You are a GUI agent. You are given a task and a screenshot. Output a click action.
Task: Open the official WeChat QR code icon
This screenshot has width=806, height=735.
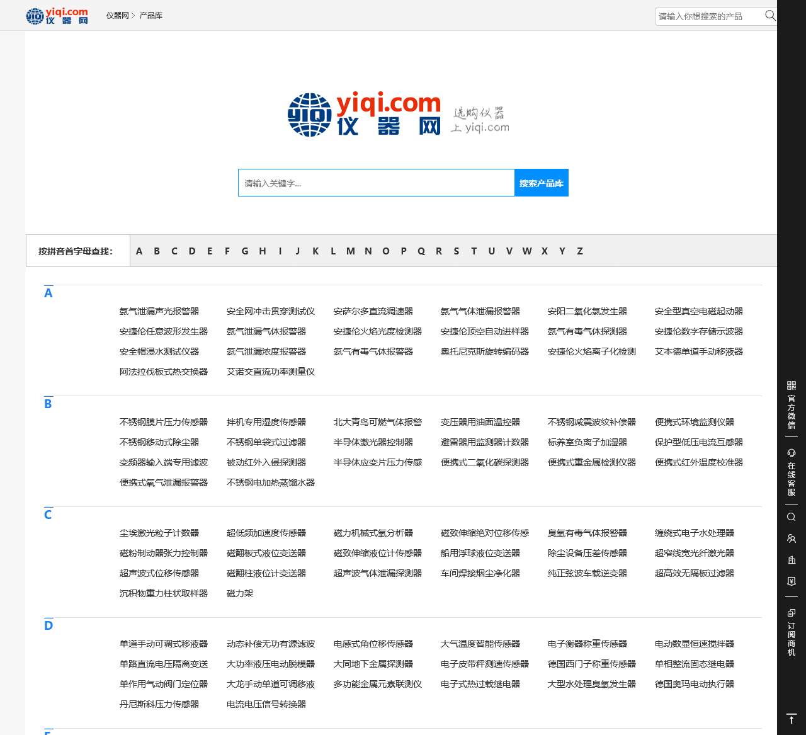[792, 385]
